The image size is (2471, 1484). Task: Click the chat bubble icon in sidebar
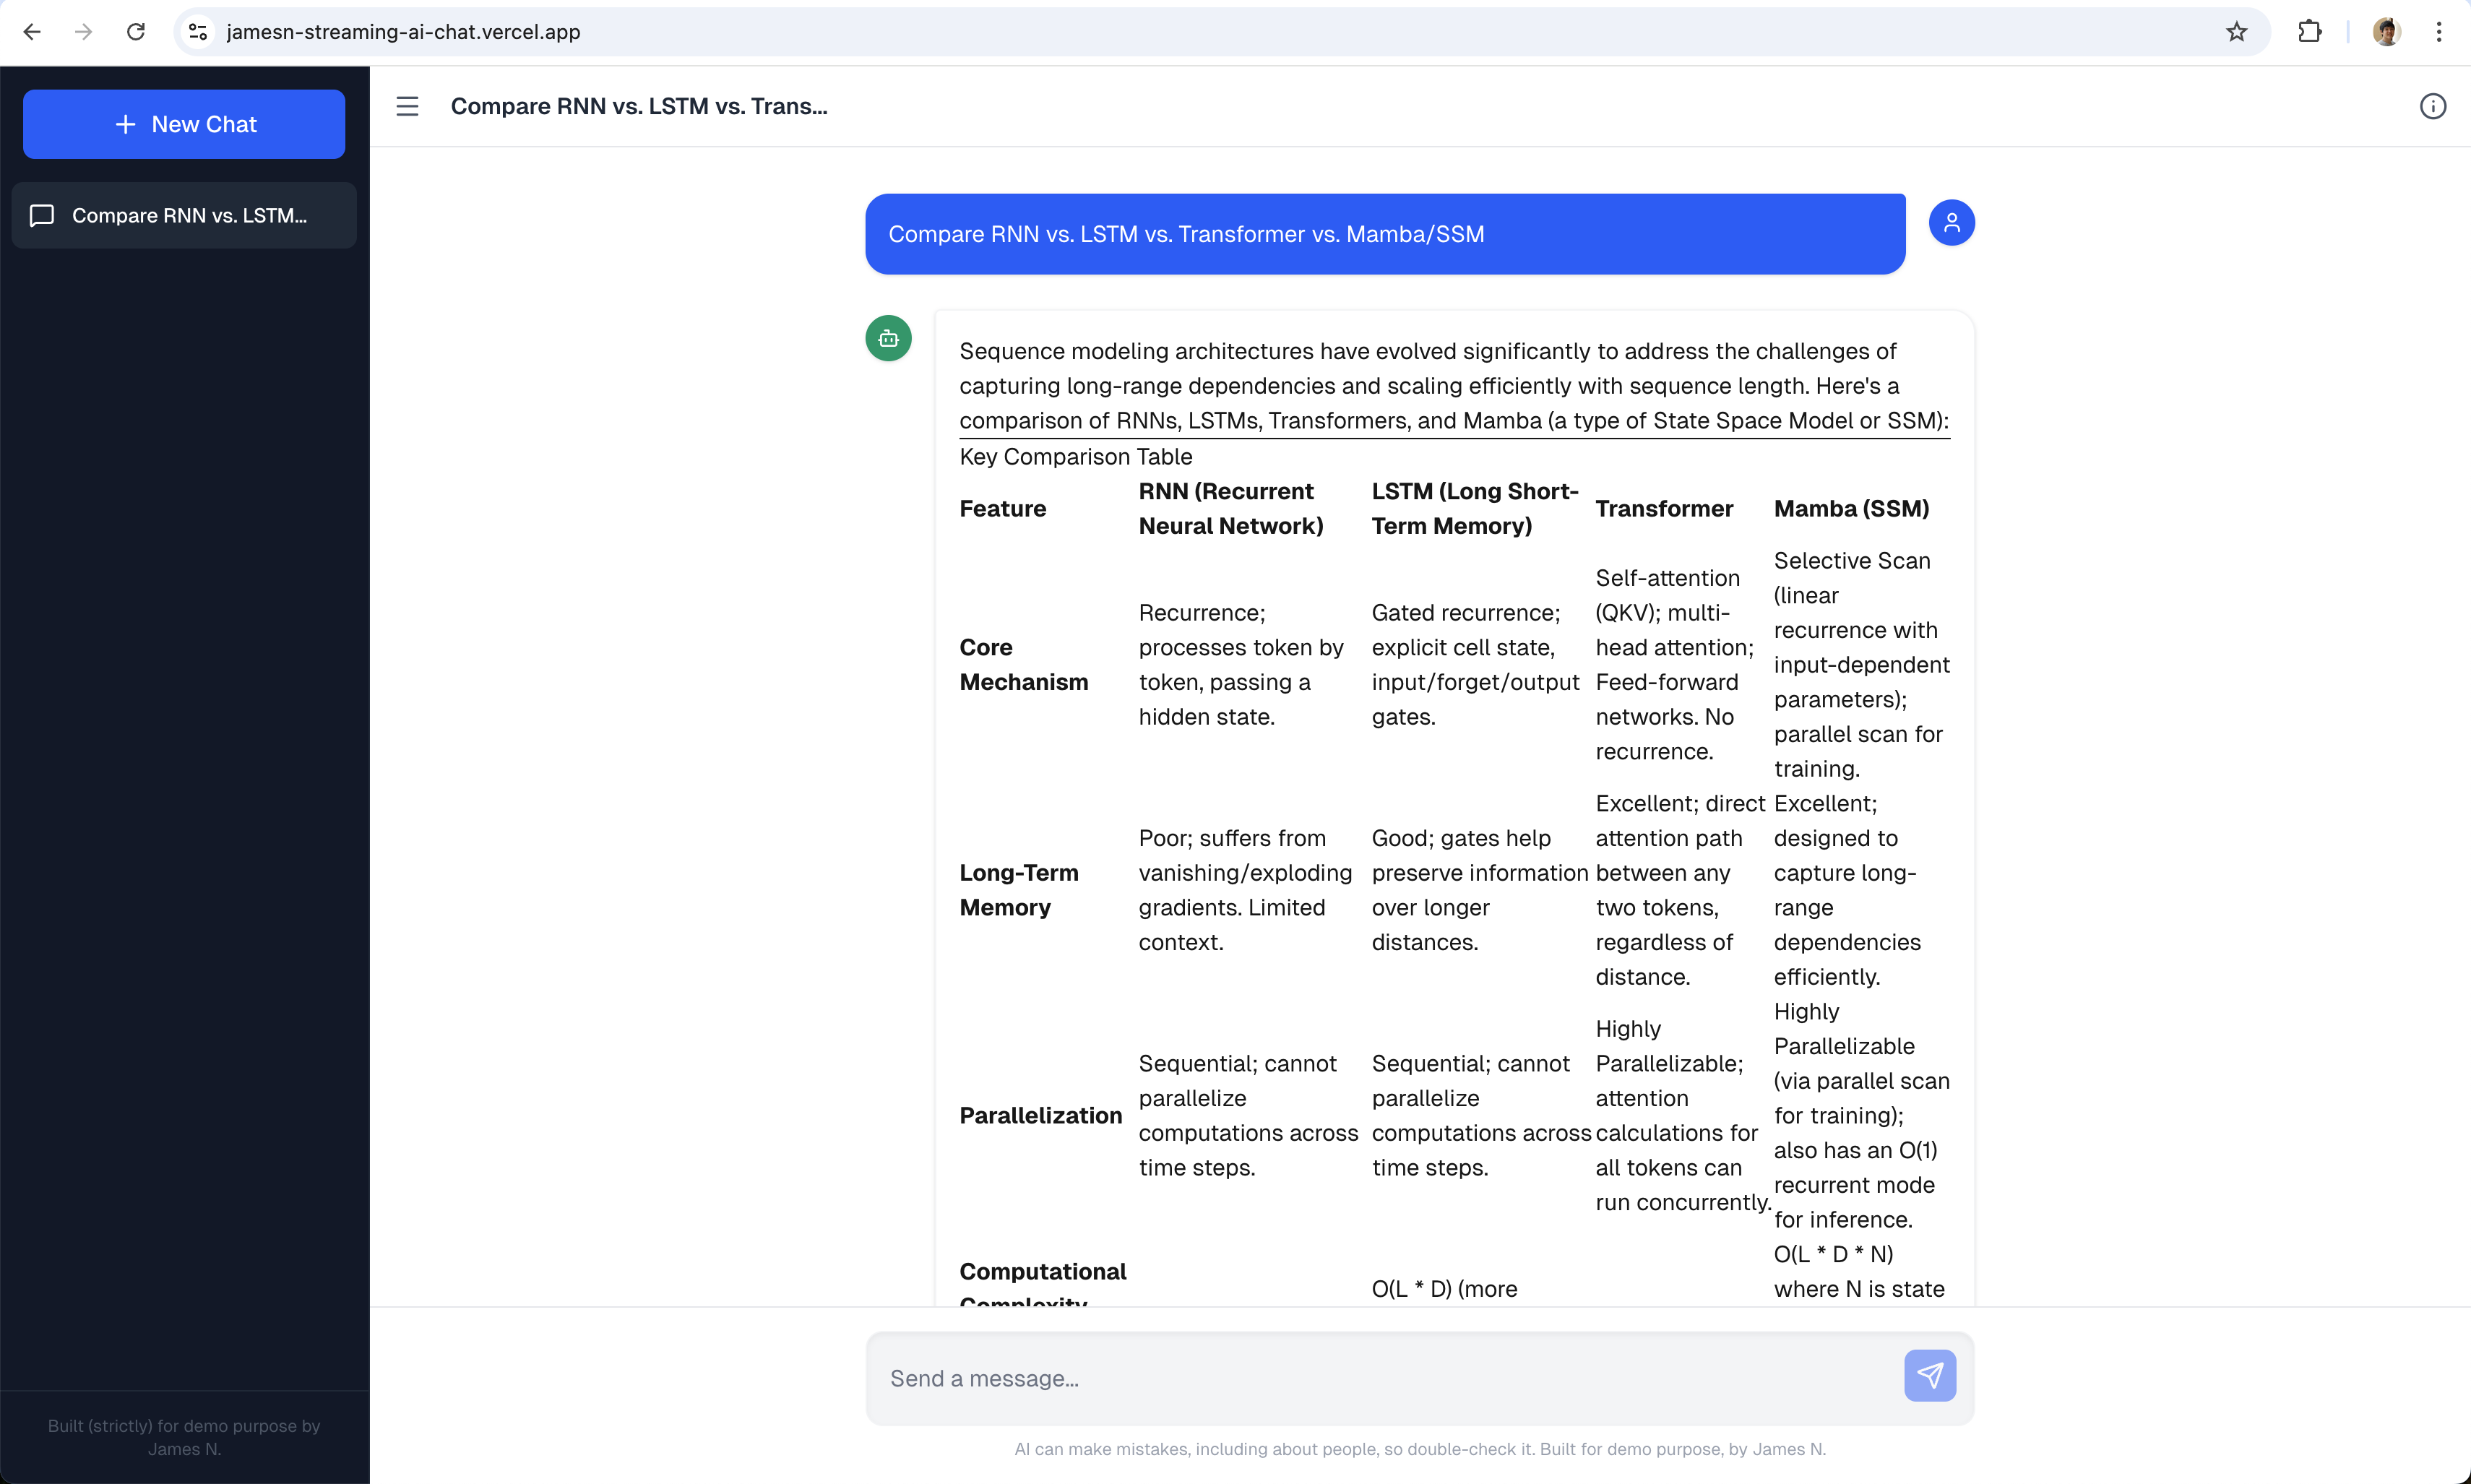(42, 215)
